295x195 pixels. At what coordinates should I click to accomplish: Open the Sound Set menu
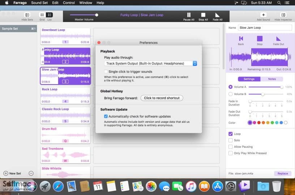39,3
